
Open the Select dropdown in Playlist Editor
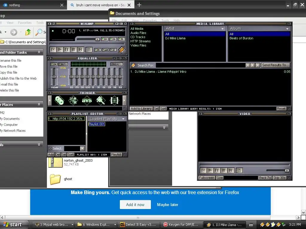[82, 148]
